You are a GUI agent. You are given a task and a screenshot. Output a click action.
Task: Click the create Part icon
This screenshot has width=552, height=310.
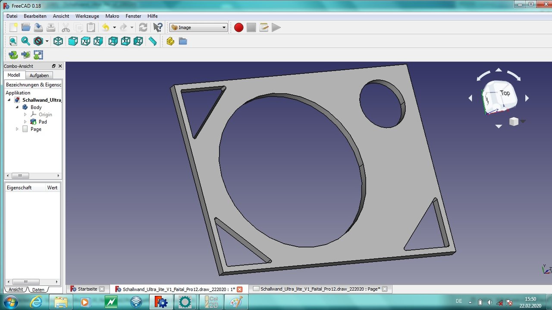170,41
